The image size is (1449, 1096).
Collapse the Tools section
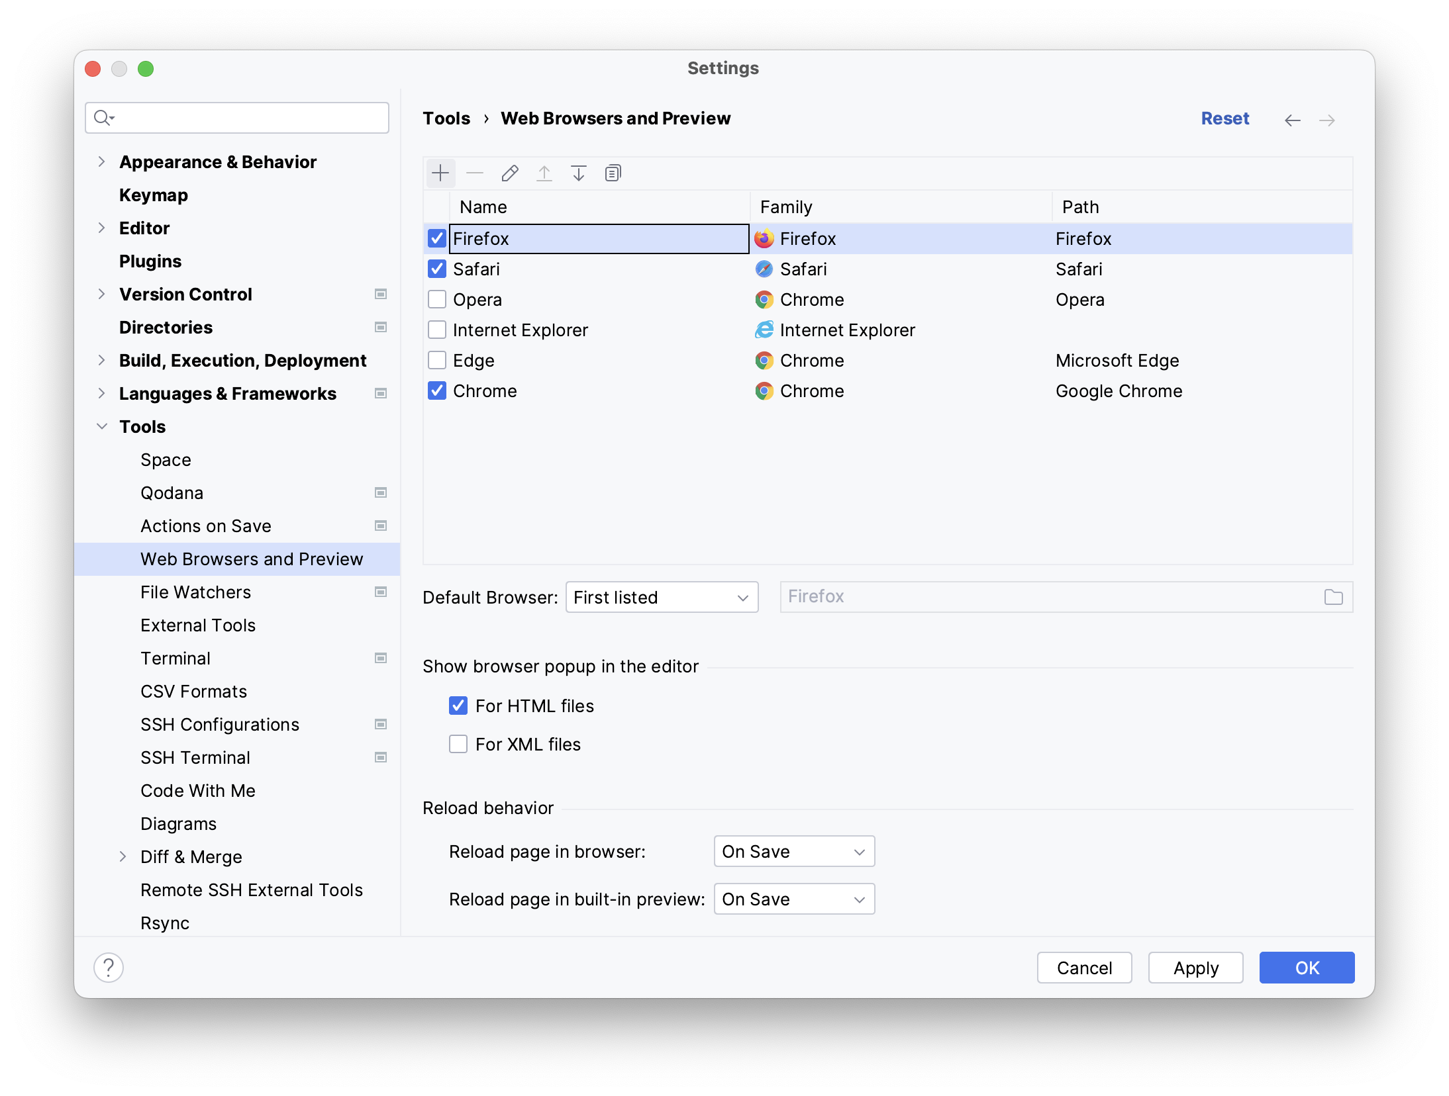pyautogui.click(x=101, y=426)
